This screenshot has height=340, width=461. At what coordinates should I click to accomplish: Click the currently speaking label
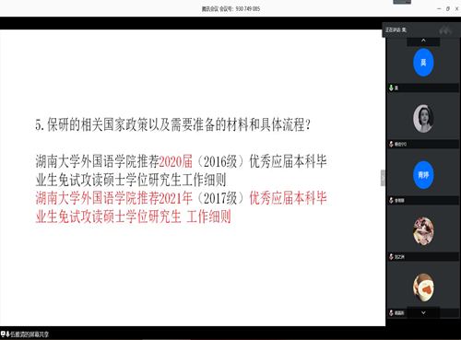click(x=396, y=29)
